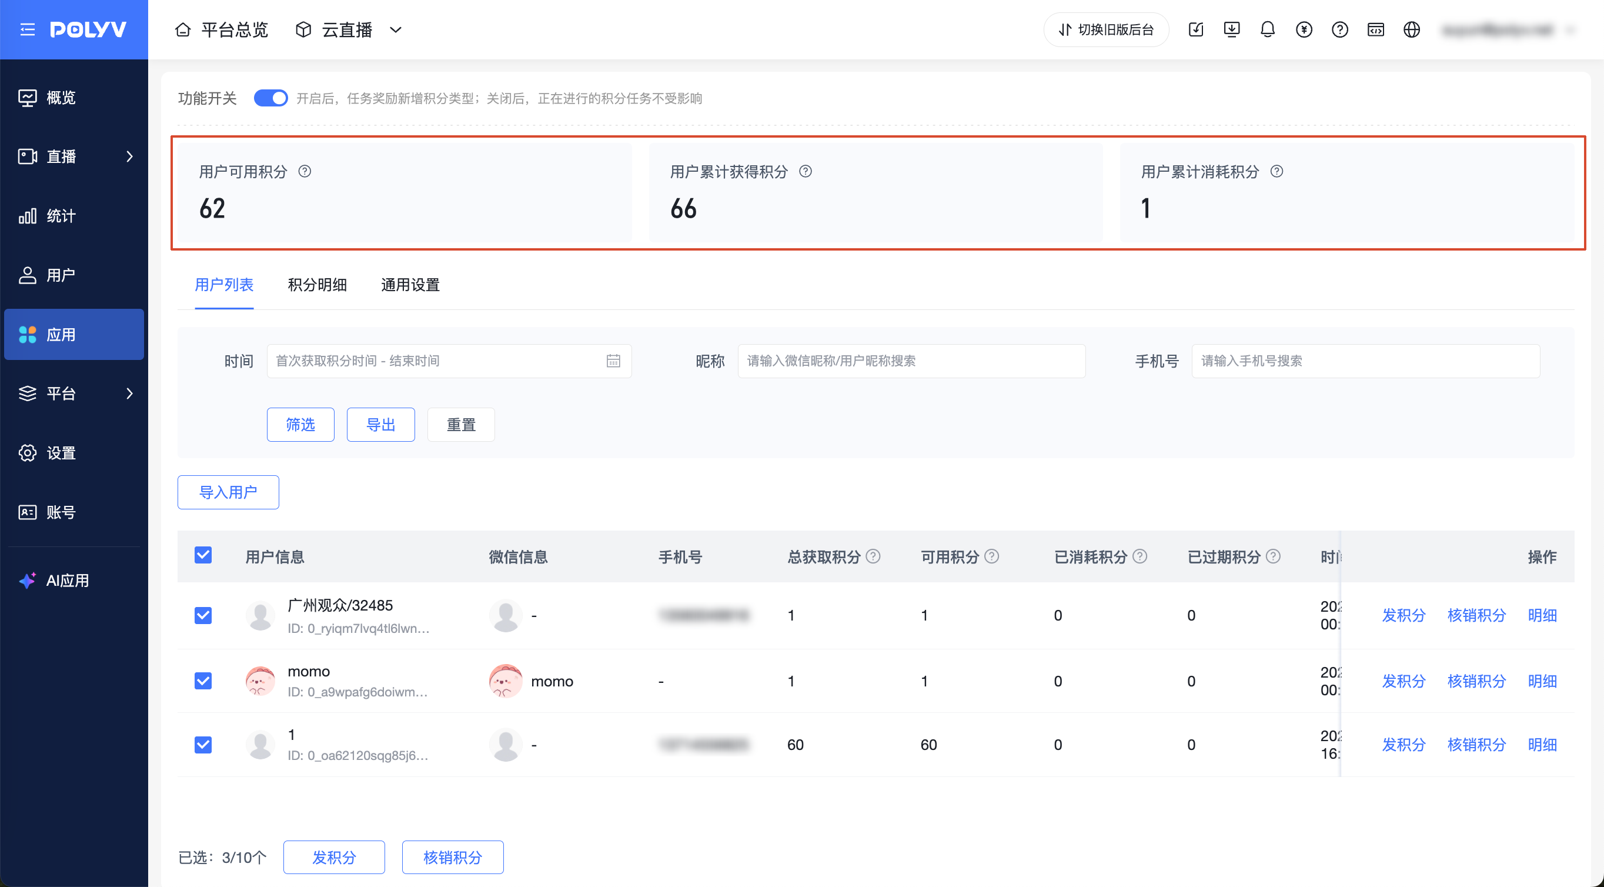The height and width of the screenshot is (887, 1604).
Task: Open the help question-mark icon in header
Action: (x=1340, y=29)
